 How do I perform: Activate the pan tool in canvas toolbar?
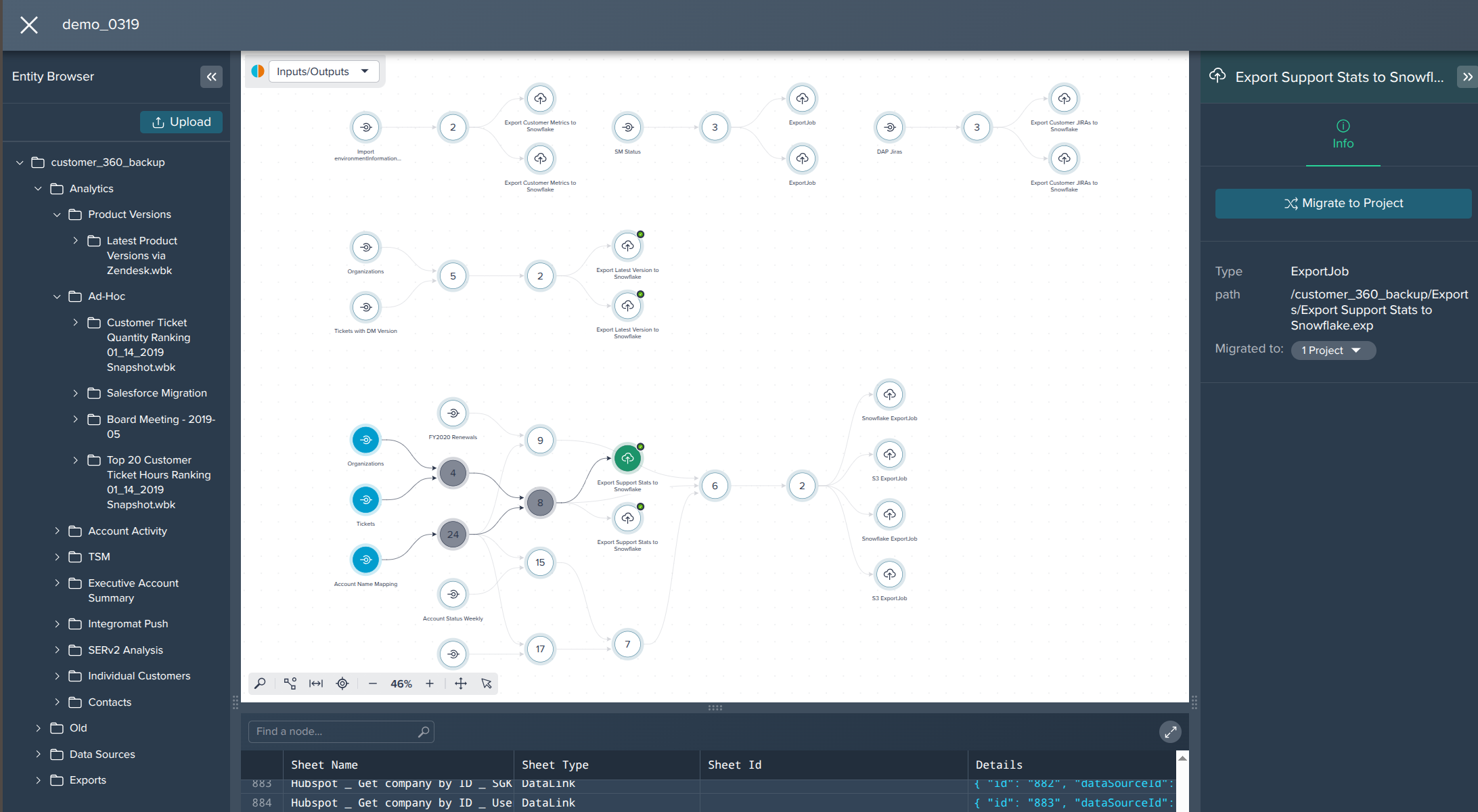[x=461, y=683]
